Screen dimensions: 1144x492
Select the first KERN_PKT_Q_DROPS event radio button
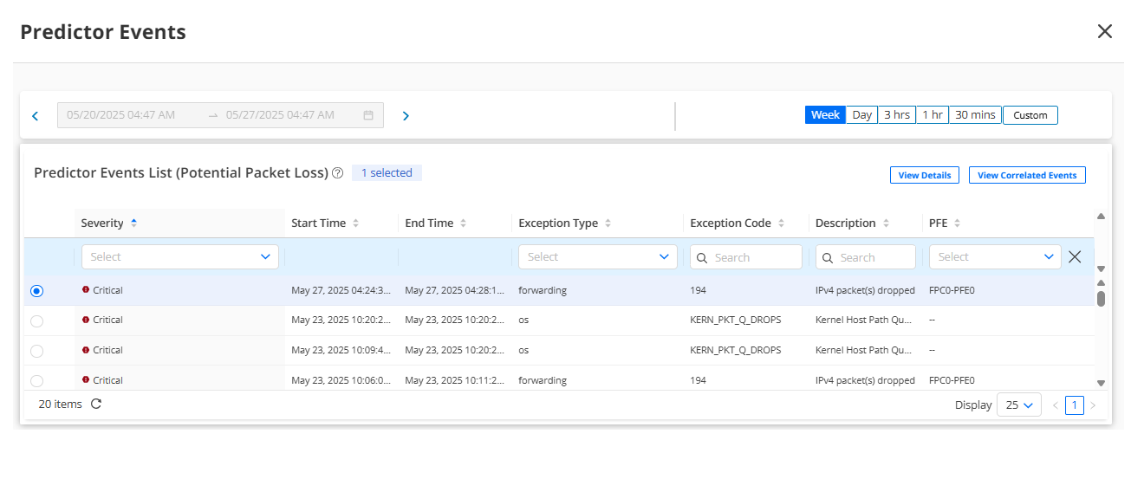coord(36,321)
